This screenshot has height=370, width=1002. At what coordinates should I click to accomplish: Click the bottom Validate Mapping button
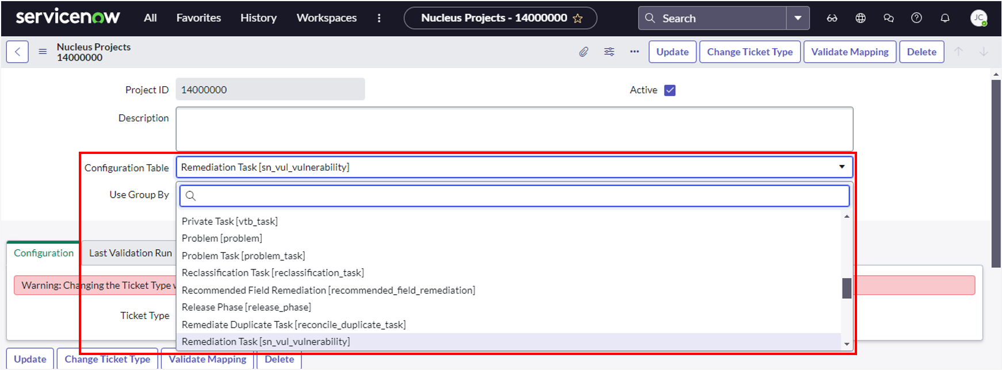[x=208, y=359]
